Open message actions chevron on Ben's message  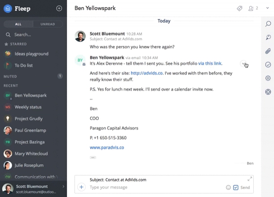pos(243,64)
